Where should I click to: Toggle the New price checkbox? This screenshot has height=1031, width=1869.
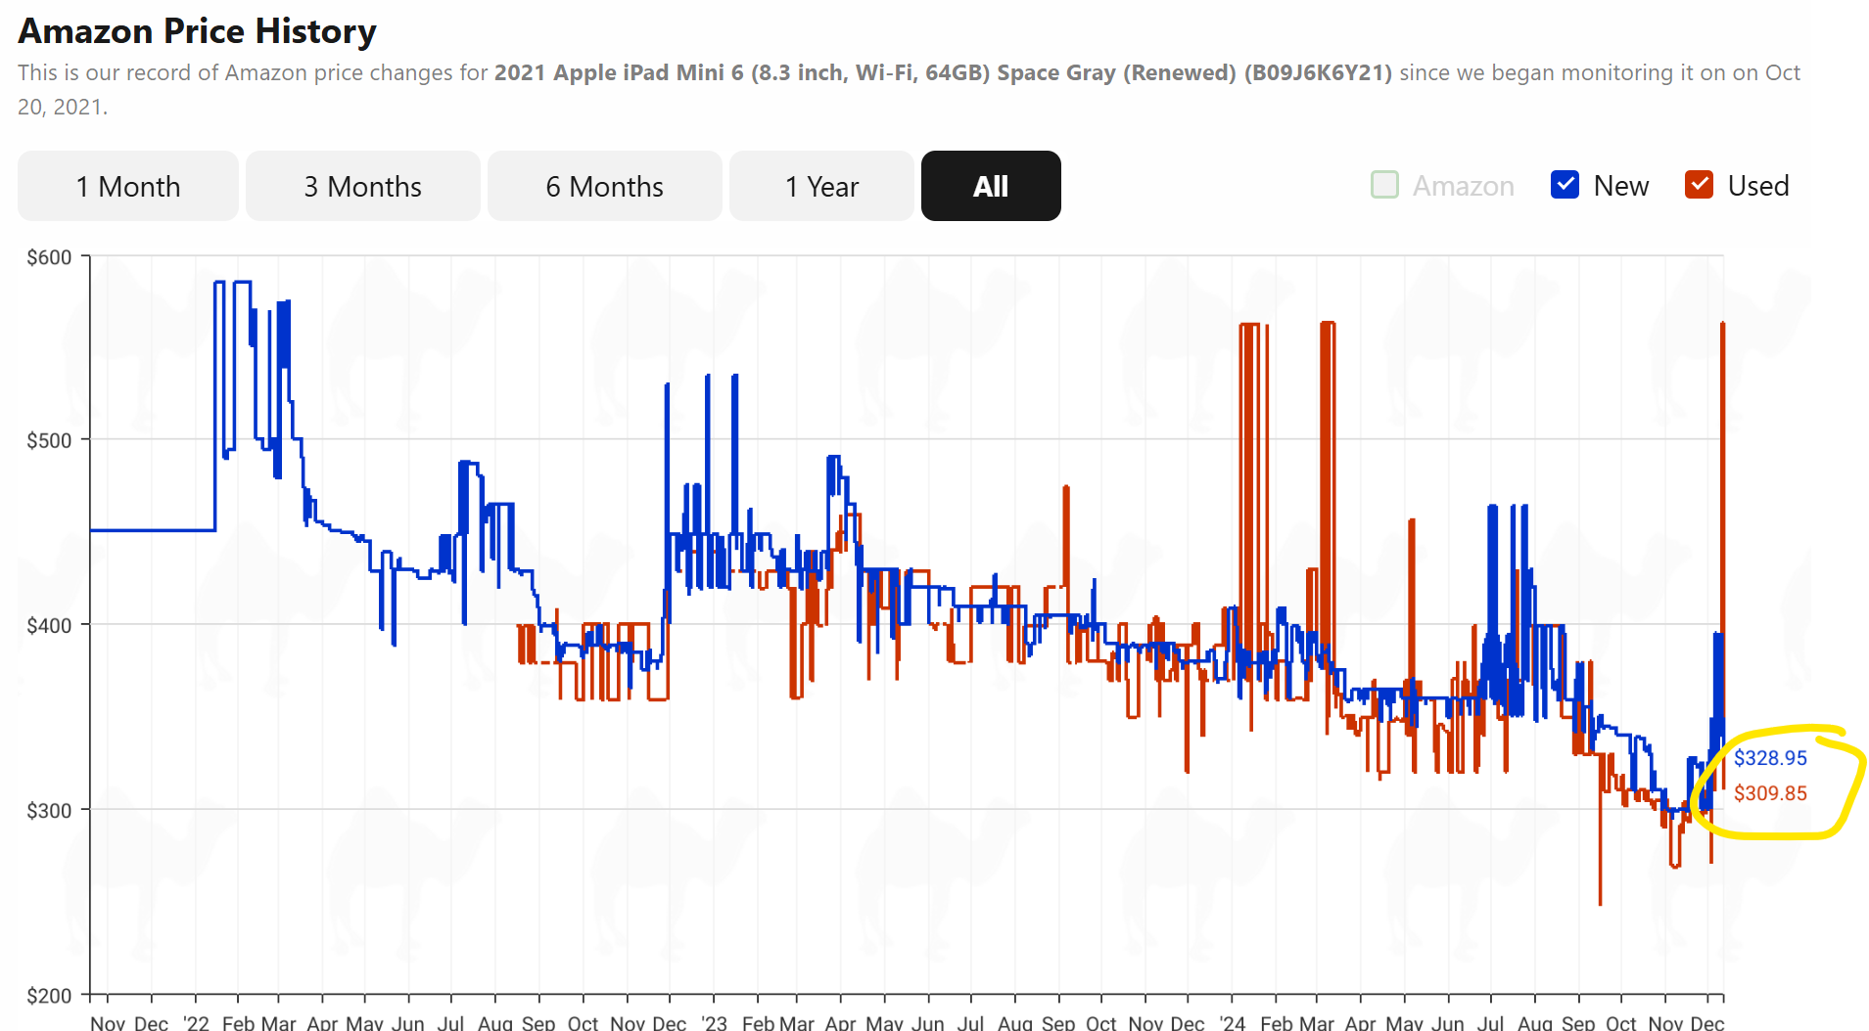[x=1565, y=185]
